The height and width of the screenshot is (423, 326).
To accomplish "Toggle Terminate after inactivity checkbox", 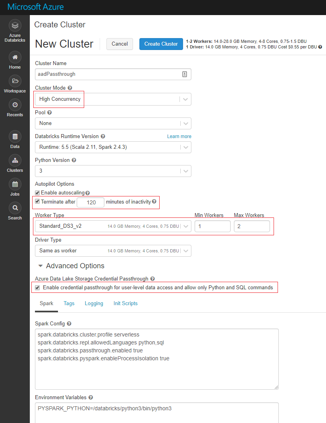I will click(37, 201).
